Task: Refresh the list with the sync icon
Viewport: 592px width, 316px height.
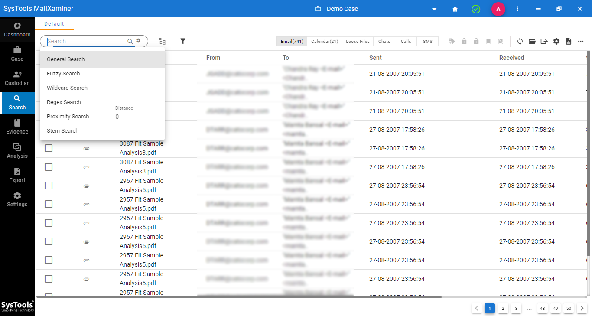Action: [x=520, y=41]
